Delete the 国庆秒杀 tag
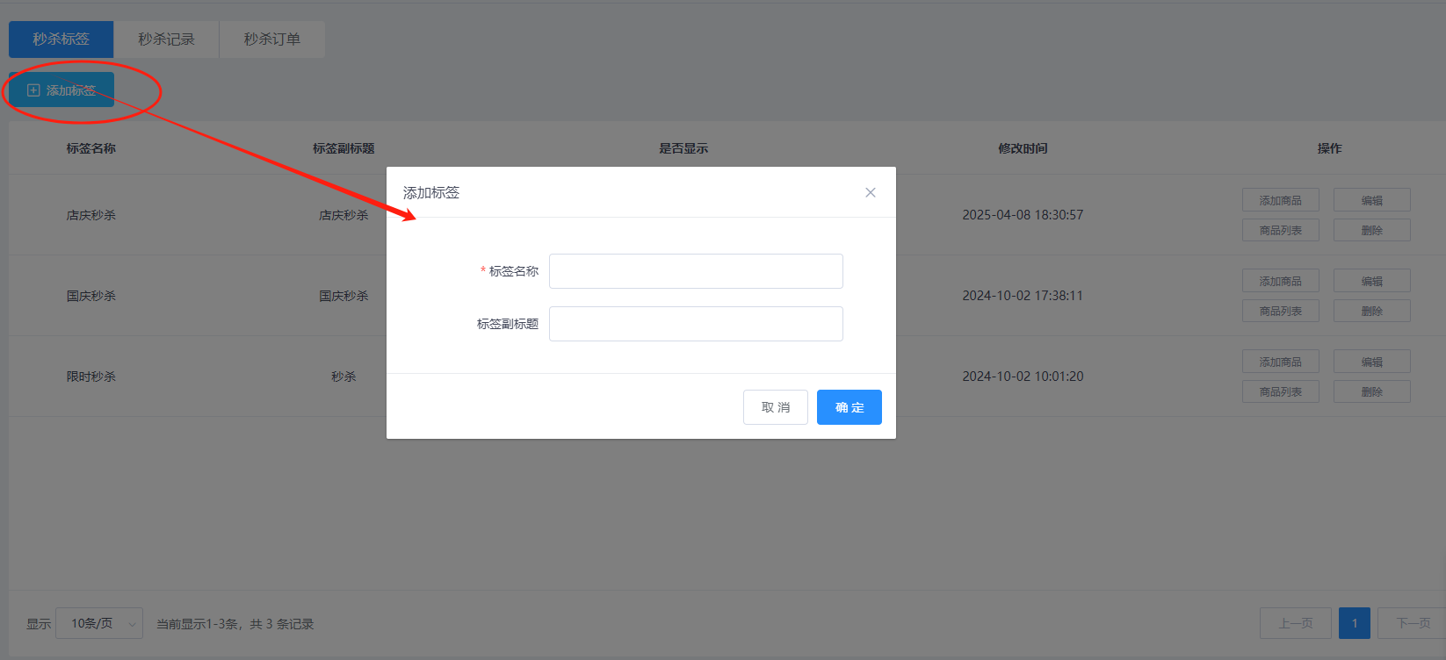The image size is (1446, 660). [x=1371, y=311]
